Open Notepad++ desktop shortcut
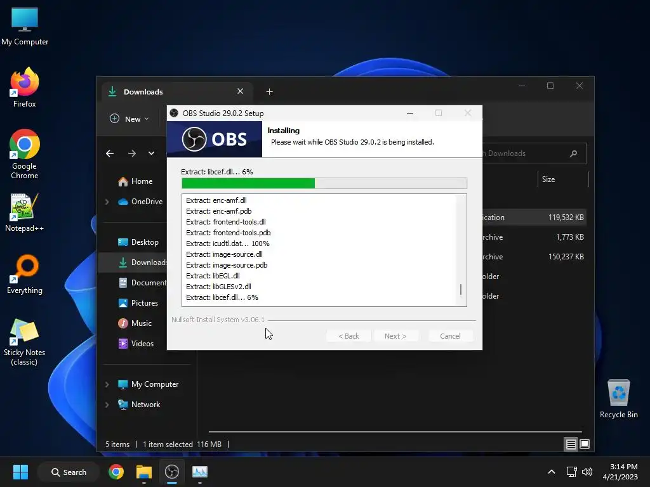650x487 pixels. click(x=25, y=212)
